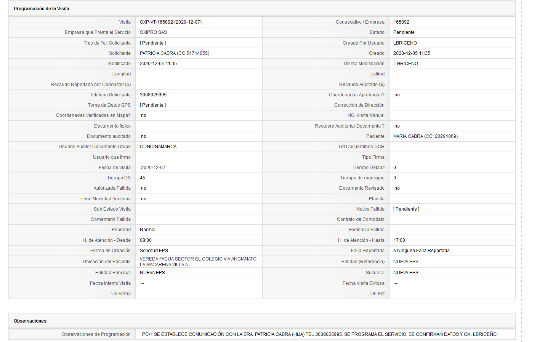The image size is (537, 342).
Task: Click Estado value Pendiente
Action: click(404, 32)
